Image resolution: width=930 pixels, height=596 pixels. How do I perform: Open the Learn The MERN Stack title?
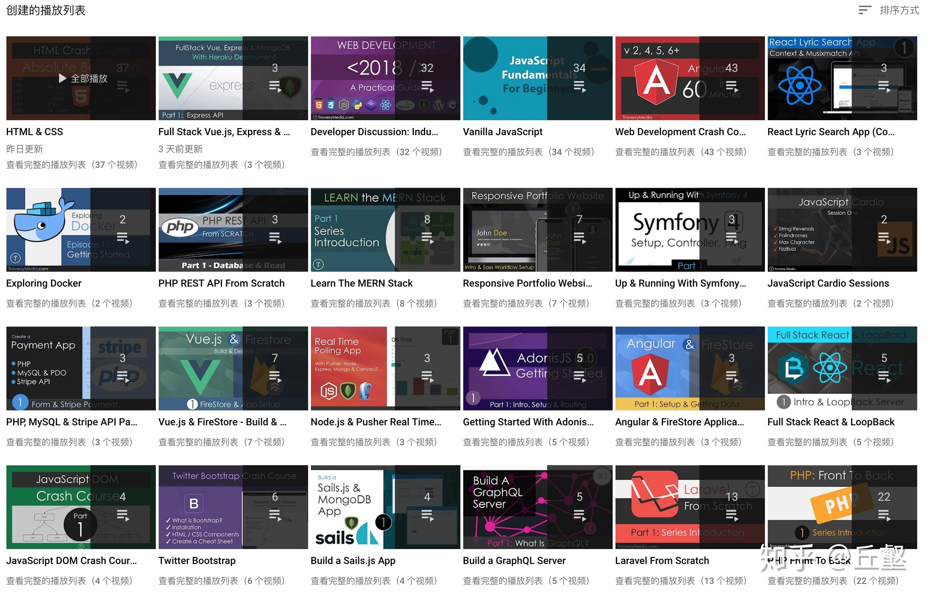coord(361,284)
